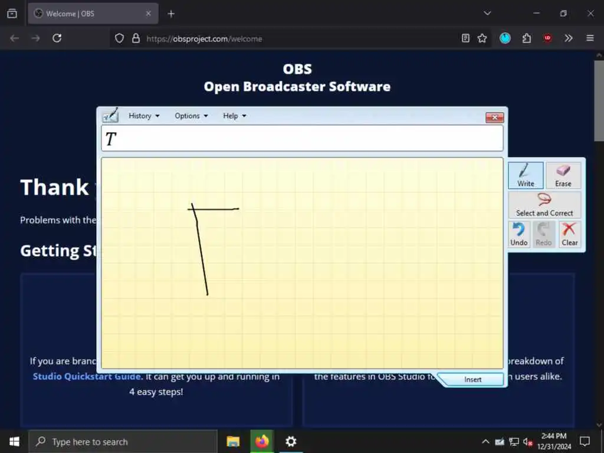The image size is (604, 453).
Task: Bookmark this page with star icon
Action: [482, 38]
